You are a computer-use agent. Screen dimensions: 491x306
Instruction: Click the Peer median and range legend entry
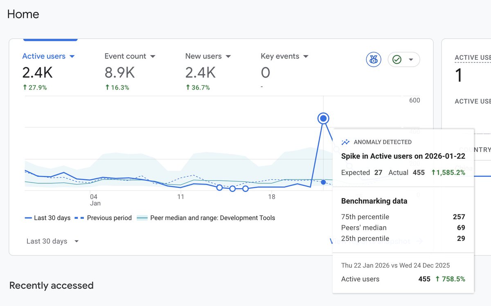tap(206, 218)
